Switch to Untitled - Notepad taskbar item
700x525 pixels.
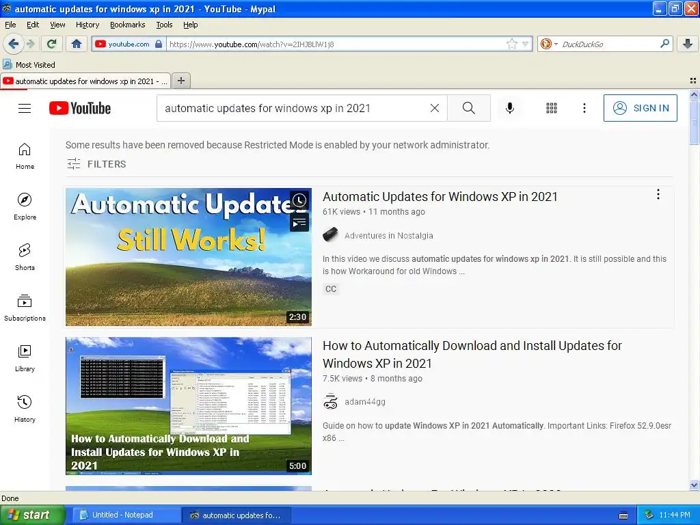coord(126,515)
